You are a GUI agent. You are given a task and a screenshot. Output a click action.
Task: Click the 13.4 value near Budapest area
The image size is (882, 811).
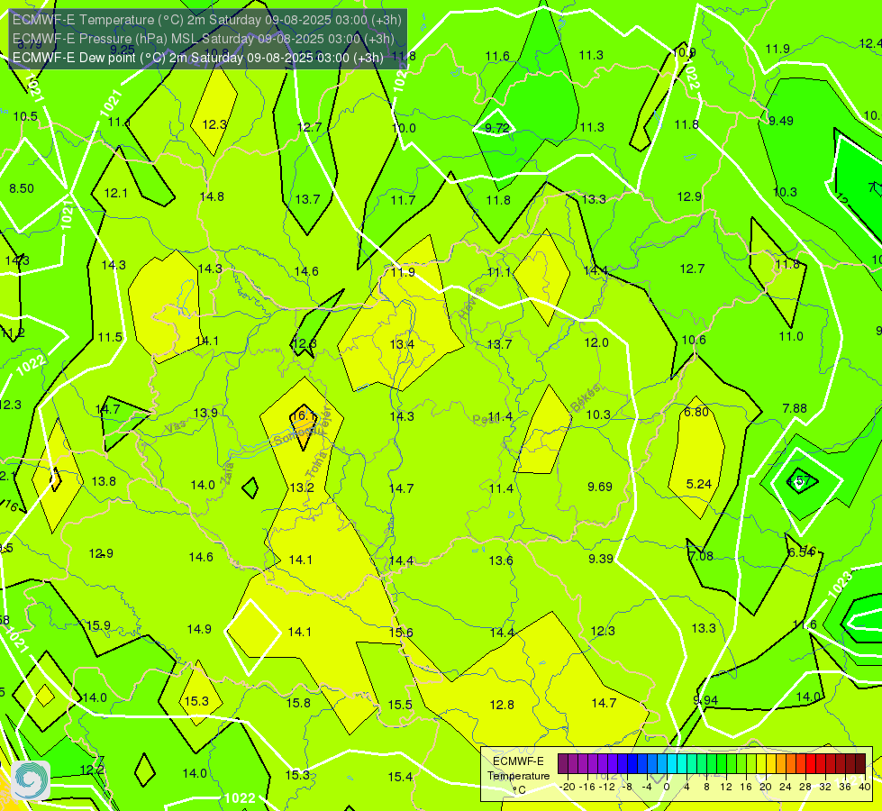pos(402,344)
